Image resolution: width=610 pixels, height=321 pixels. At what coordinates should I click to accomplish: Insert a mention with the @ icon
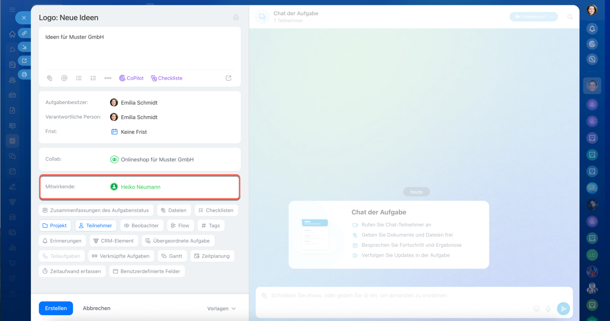[x=64, y=78]
